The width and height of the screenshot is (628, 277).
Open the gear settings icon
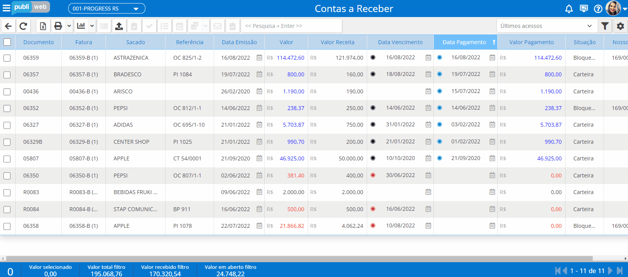(620, 26)
